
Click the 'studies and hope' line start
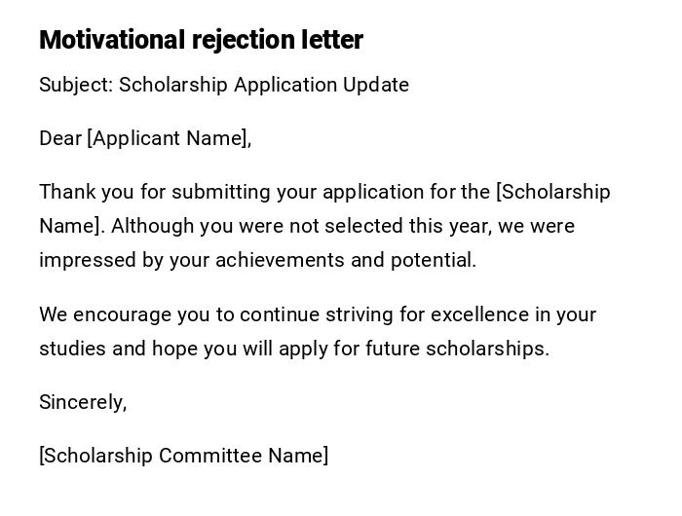point(107,349)
